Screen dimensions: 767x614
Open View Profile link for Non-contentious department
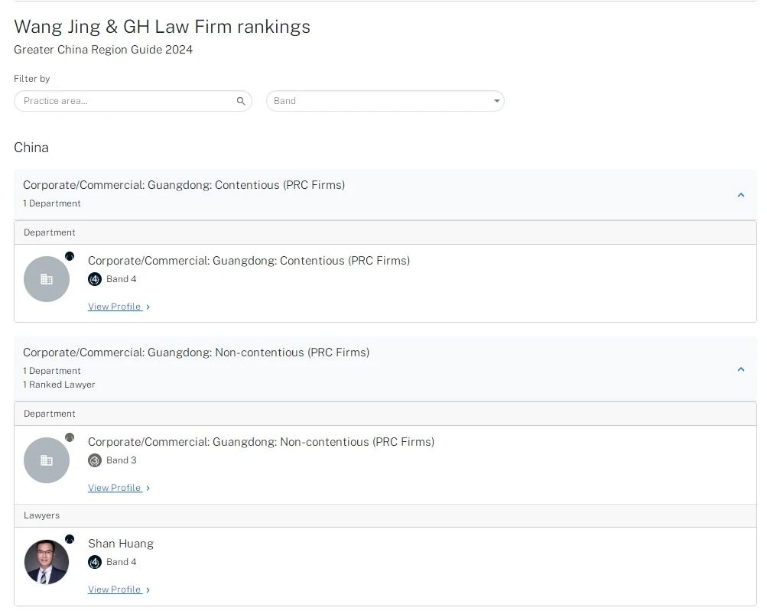119,488
